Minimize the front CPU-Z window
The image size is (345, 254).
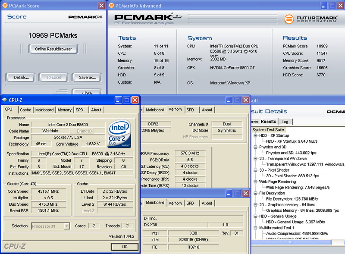118,100
